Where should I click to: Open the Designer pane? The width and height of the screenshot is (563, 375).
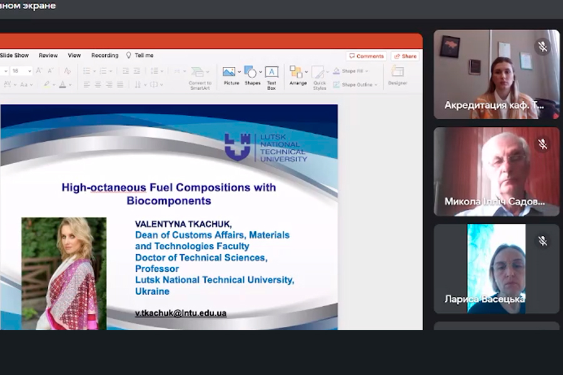pos(397,74)
